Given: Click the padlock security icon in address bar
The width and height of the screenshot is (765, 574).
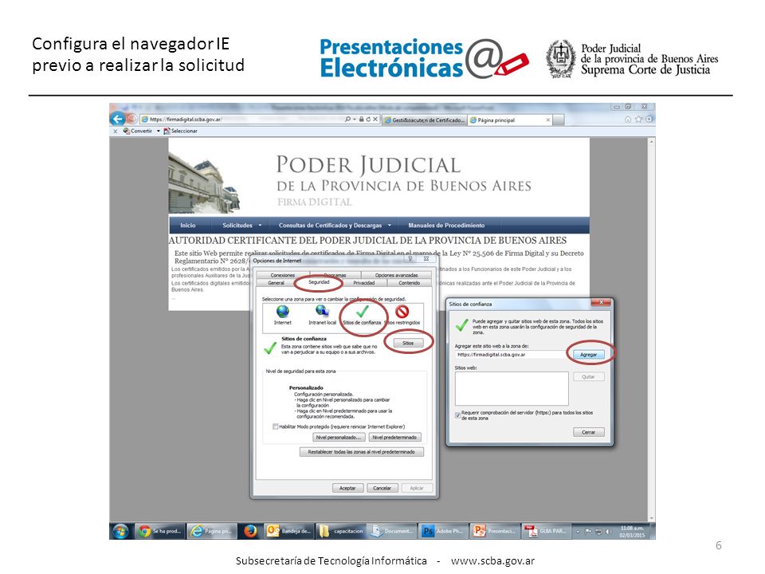Looking at the screenshot, I should [x=362, y=119].
